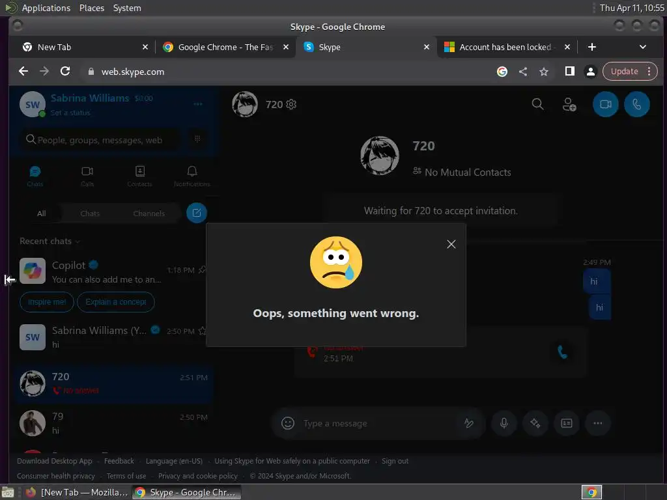
Task: Bookmark this page with the star
Action: (x=544, y=72)
